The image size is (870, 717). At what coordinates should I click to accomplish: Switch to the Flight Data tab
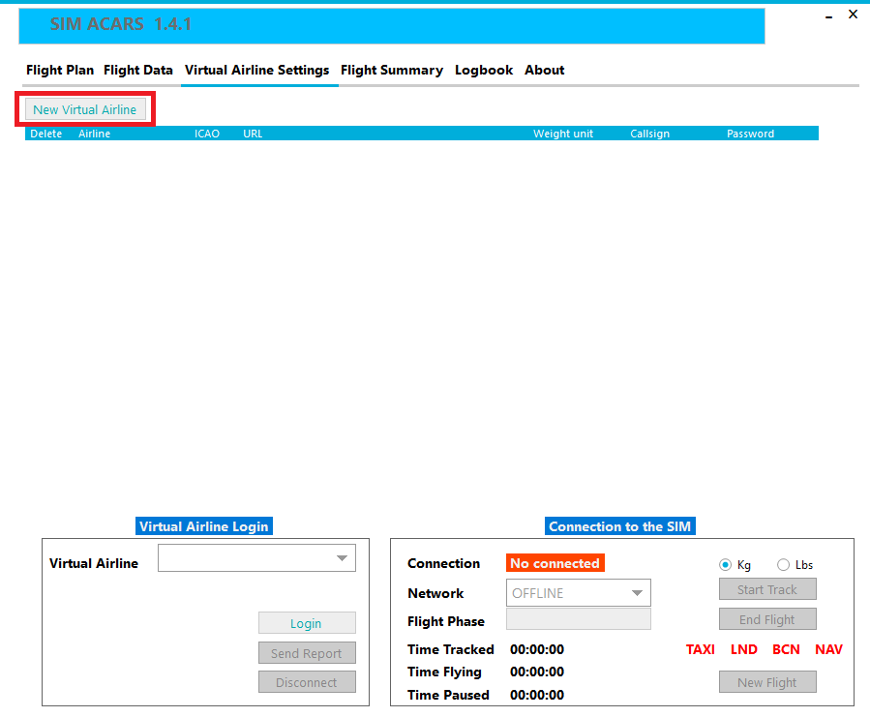[x=138, y=70]
